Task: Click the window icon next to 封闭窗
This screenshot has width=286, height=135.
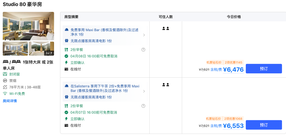Action: [x=5, y=74]
